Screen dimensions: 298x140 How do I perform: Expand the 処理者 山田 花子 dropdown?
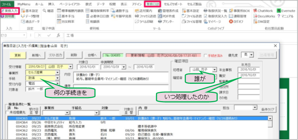click(x=214, y=70)
